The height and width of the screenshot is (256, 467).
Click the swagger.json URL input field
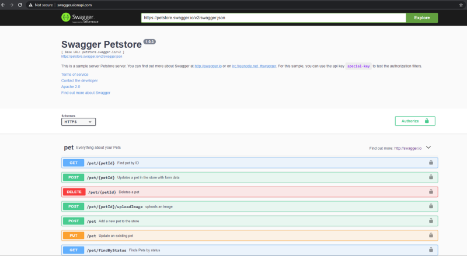273,18
